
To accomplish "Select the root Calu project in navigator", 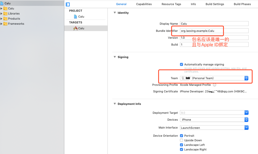I will point(32,3).
